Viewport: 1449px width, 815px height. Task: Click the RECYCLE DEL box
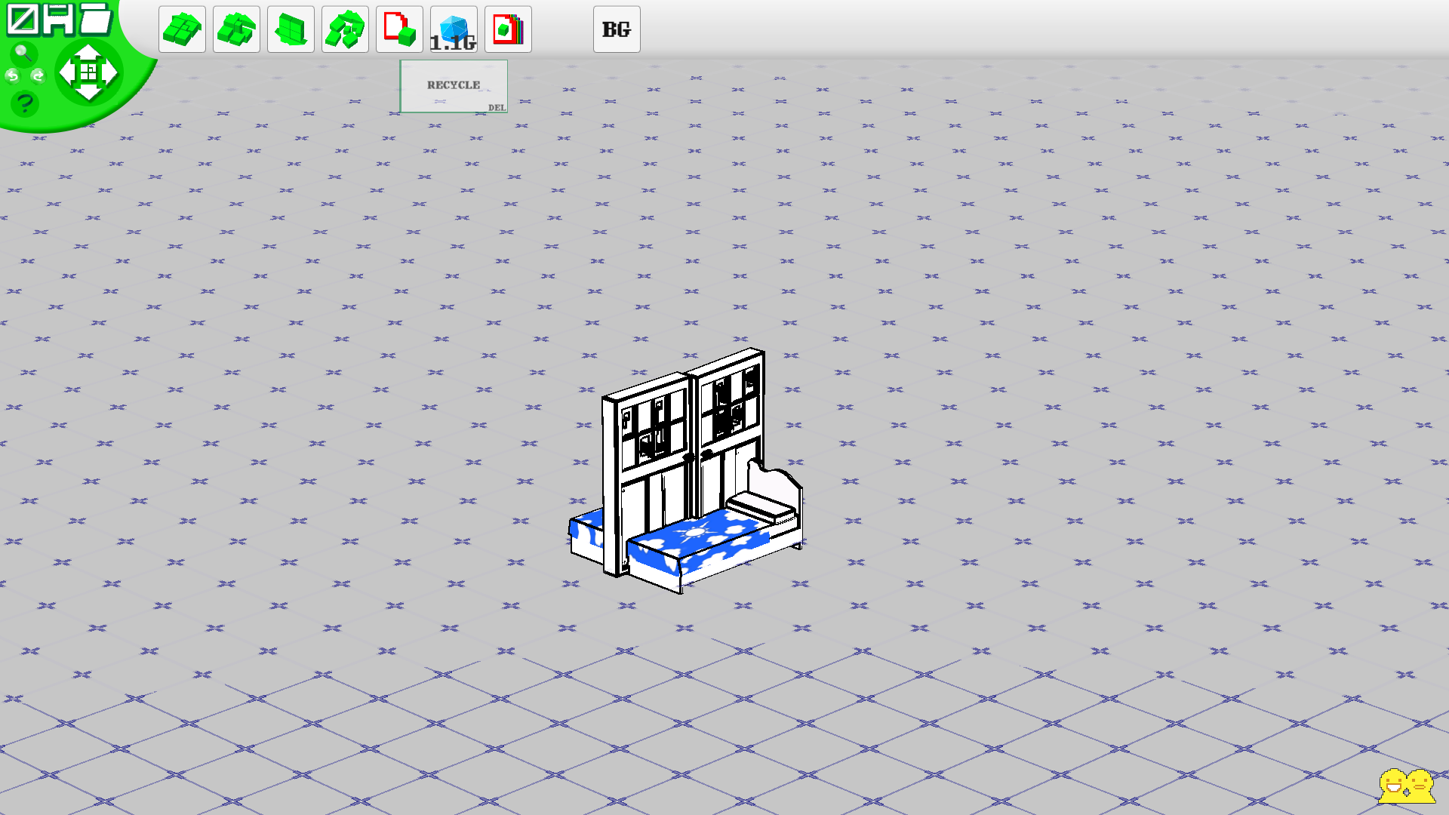pos(454,86)
